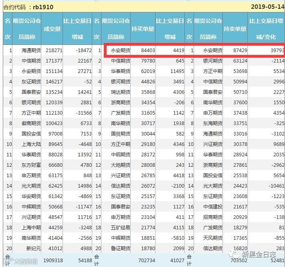The height and width of the screenshot is (267, 285).
Task: Select long change value -5810
Action: point(178,238)
